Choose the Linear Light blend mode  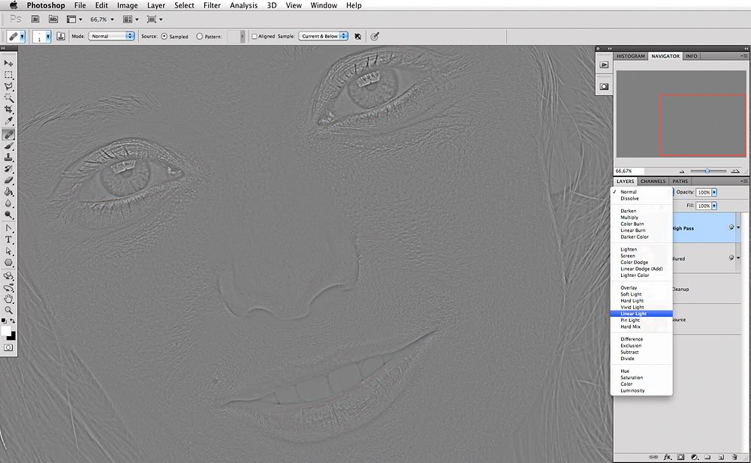pos(641,314)
